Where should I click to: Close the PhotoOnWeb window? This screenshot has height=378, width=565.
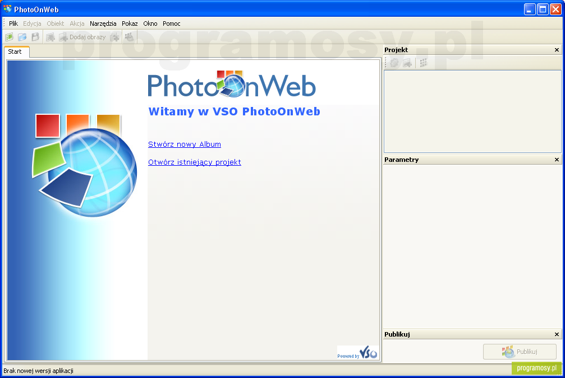pos(555,10)
